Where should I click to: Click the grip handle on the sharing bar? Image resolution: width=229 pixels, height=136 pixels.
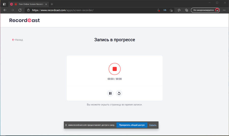click(66, 125)
